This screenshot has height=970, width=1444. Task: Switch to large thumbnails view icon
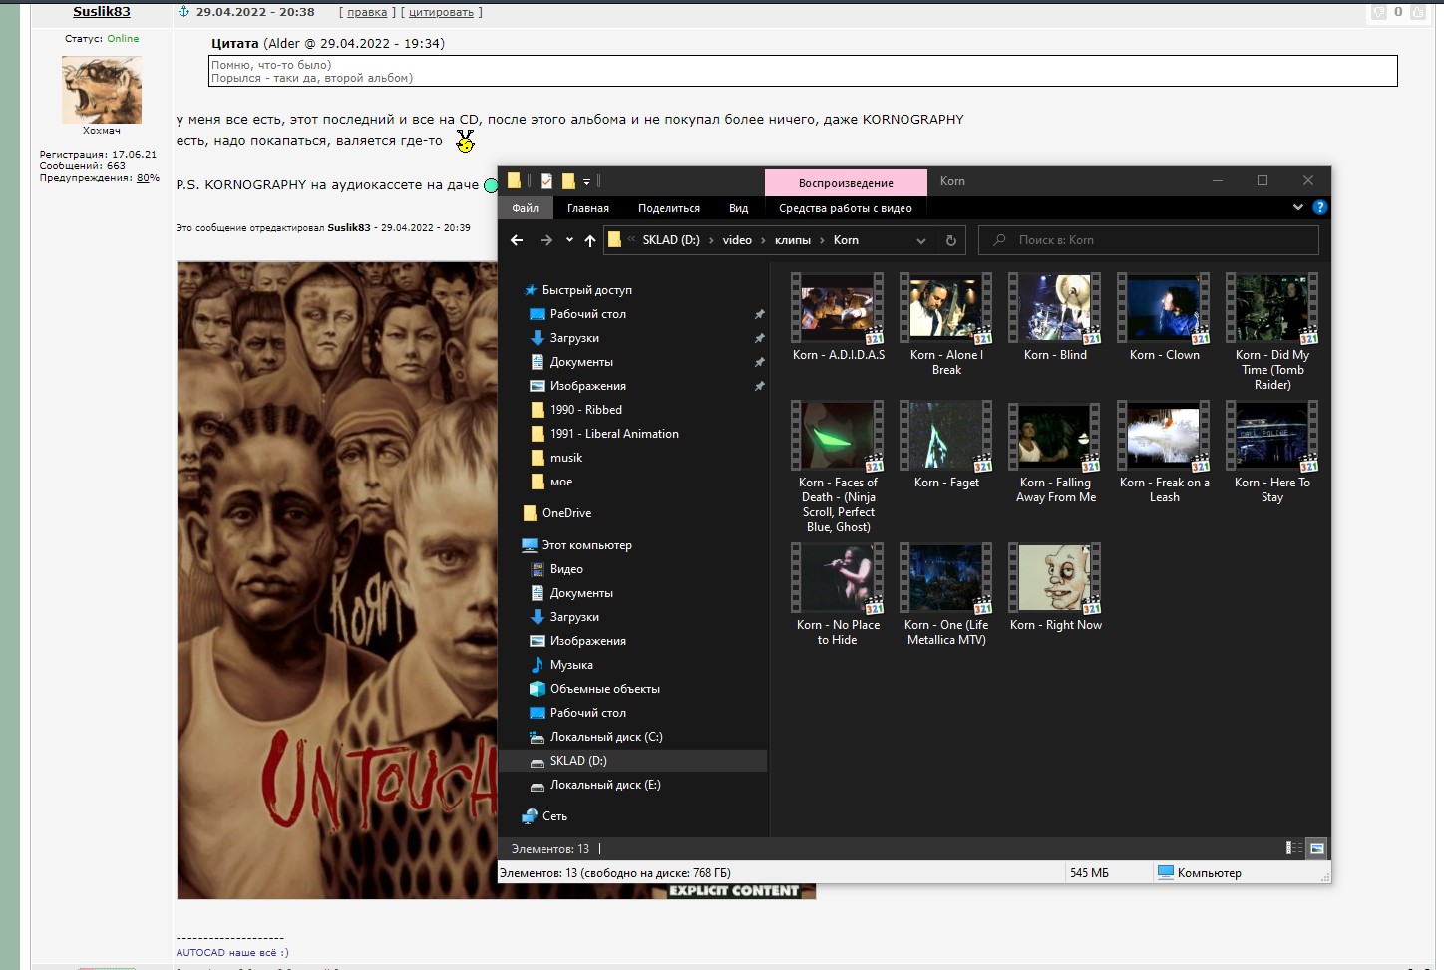1317,848
